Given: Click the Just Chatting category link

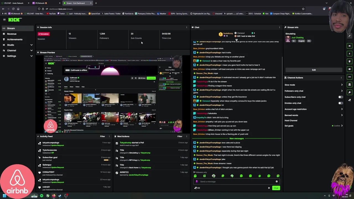Looking at the screenshot, I should tap(297, 38).
